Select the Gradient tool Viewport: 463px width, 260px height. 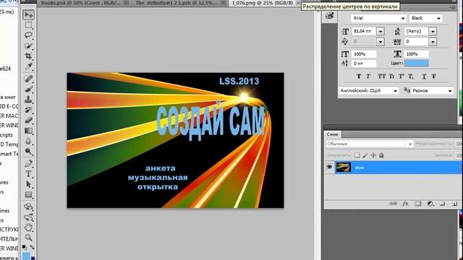point(29,131)
